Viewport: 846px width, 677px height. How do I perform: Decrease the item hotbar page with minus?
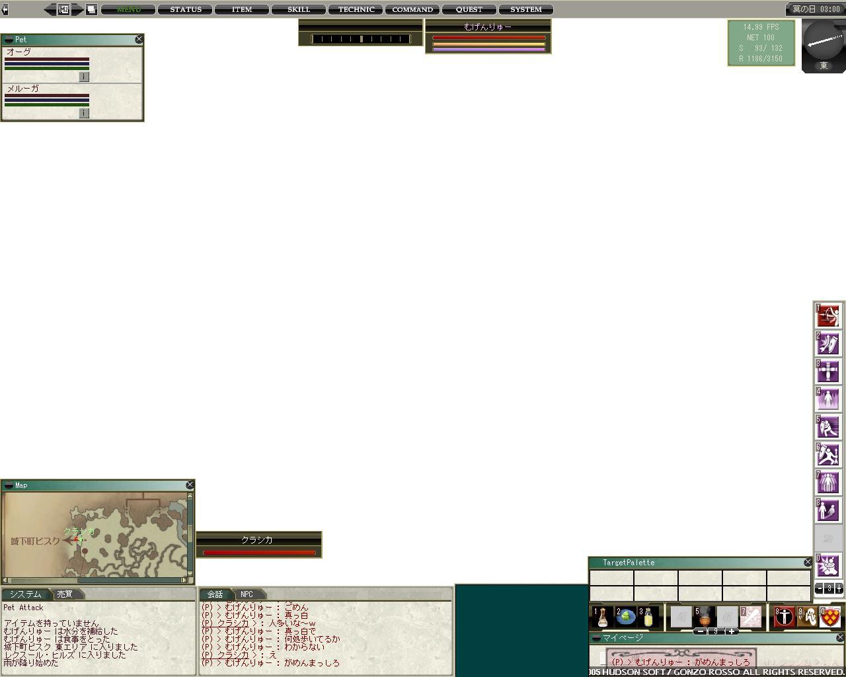tap(700, 631)
